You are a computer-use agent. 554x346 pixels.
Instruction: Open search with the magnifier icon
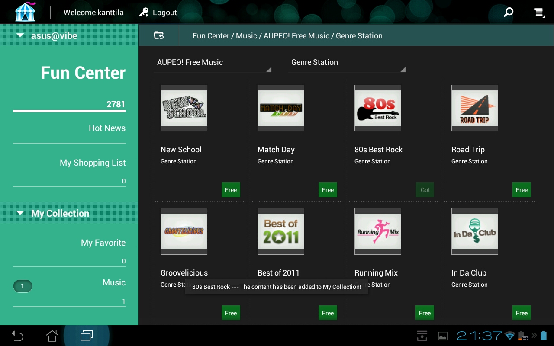[x=509, y=12]
